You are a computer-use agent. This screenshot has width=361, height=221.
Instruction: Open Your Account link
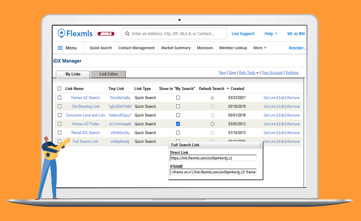[272, 73]
